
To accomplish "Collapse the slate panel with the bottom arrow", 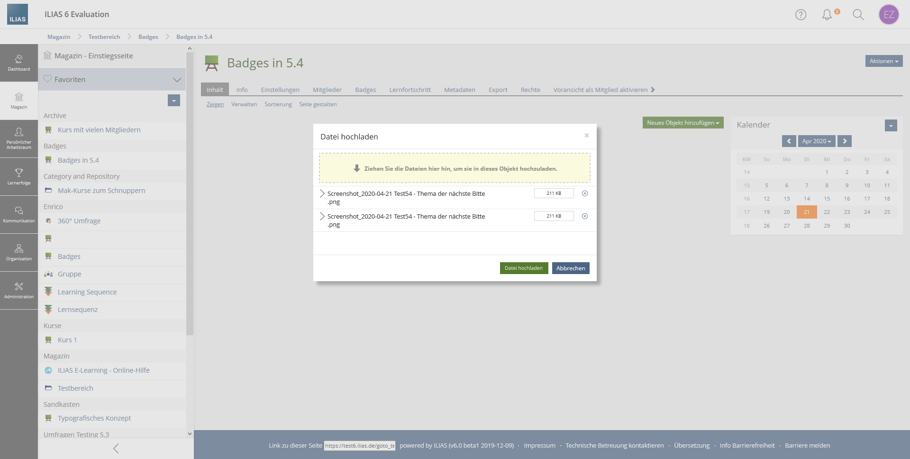I will tap(116, 449).
